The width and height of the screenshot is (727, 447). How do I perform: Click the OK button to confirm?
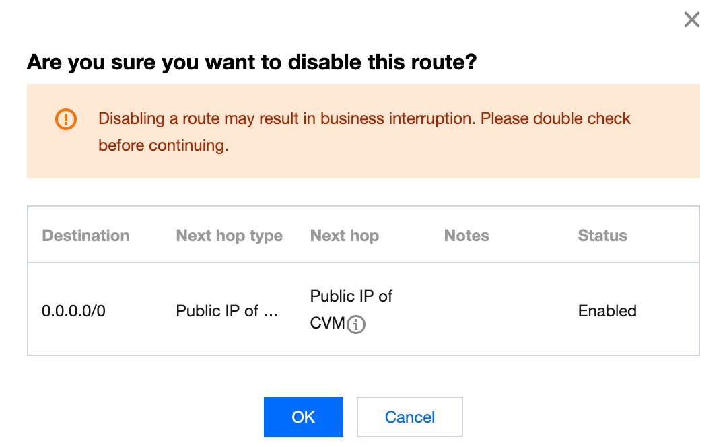pos(303,417)
